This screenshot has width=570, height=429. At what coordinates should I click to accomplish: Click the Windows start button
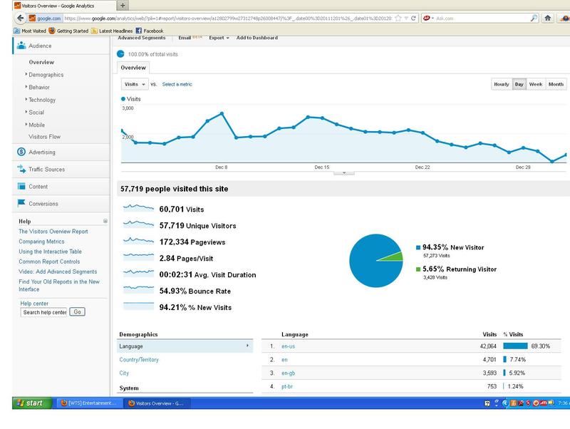[32, 403]
